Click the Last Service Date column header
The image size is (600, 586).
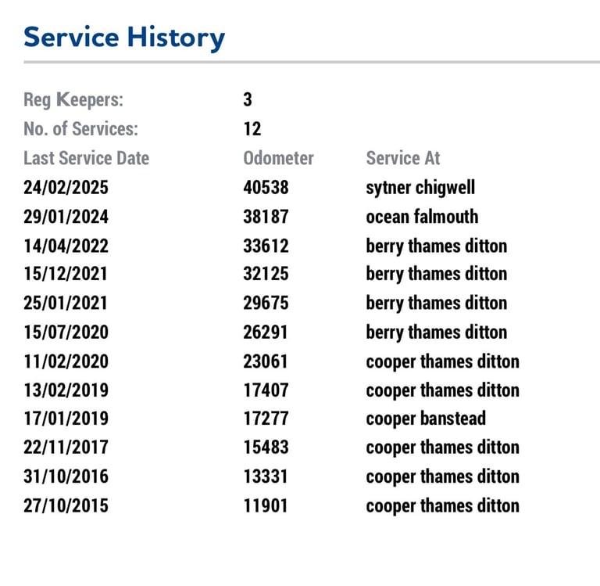coord(86,158)
